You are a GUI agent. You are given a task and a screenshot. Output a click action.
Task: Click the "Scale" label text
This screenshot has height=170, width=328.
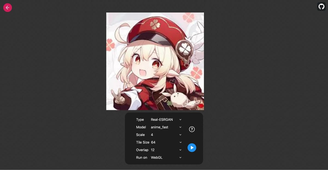point(140,135)
